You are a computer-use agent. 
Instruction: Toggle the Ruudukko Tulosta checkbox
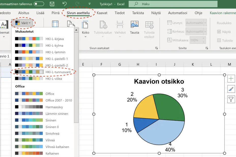tap(219, 40)
